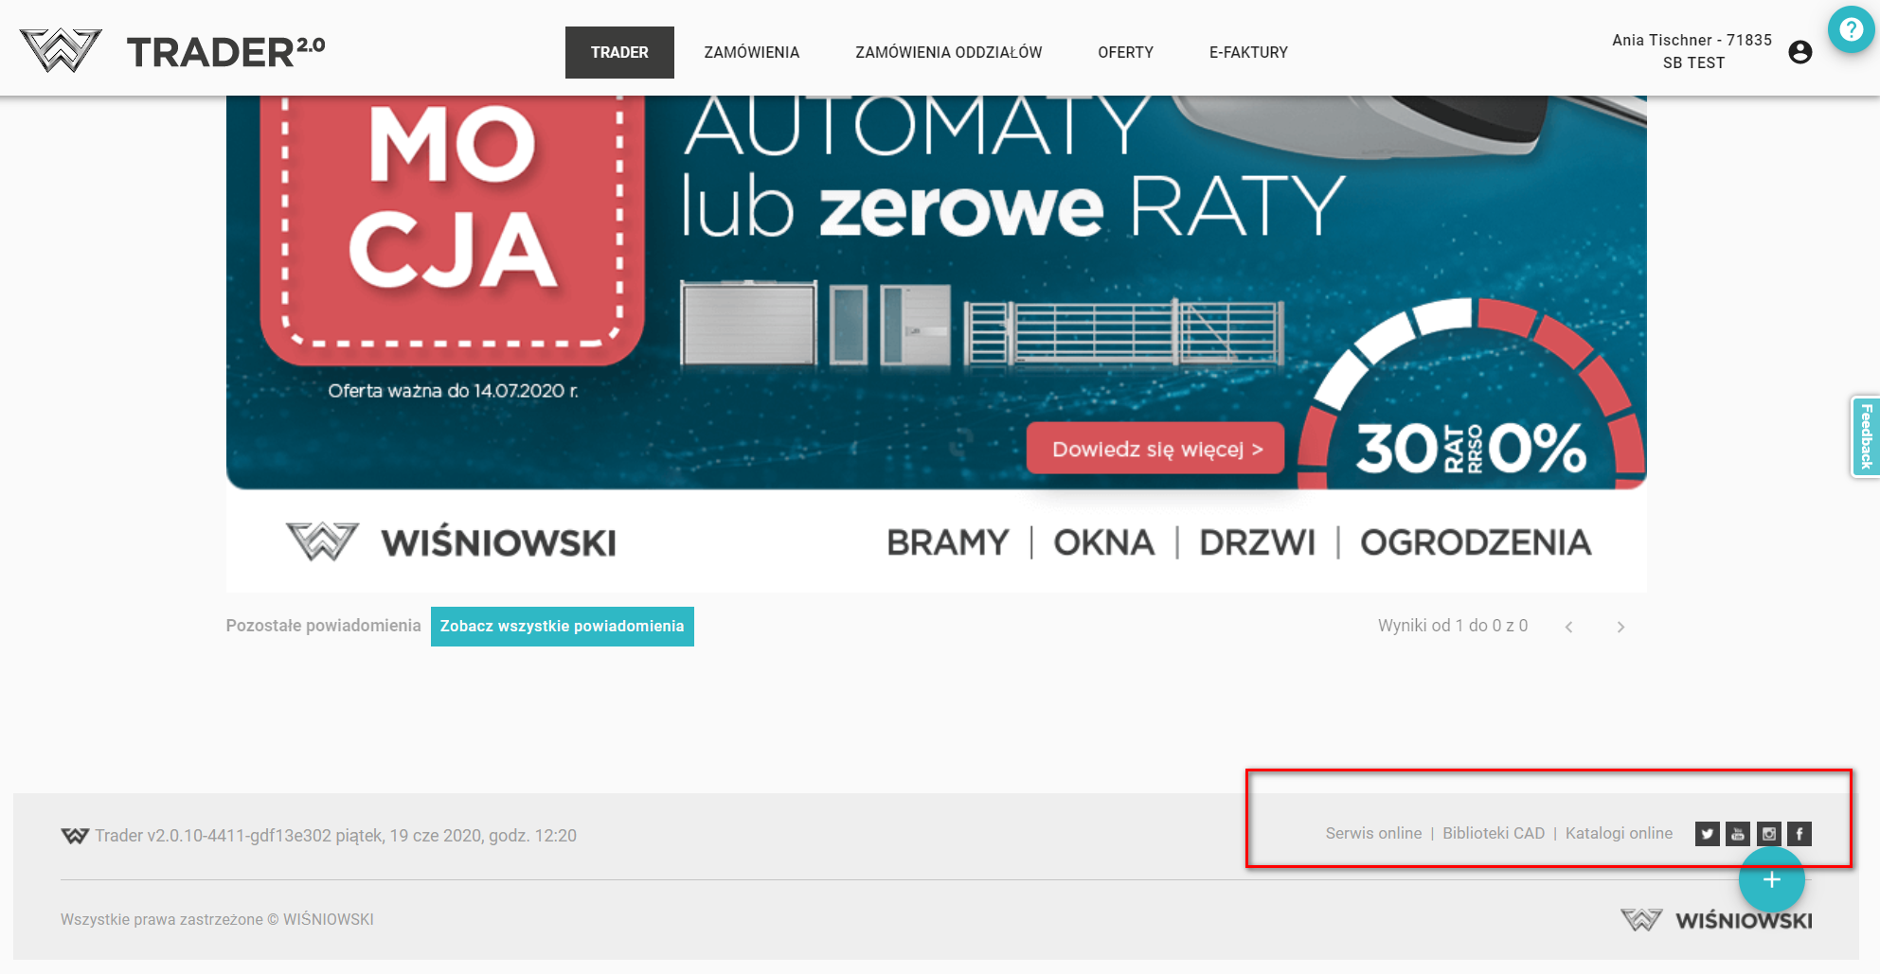Screen dimensions: 1880x974
Task: Open the Feedback side tab
Action: [x=1866, y=436]
